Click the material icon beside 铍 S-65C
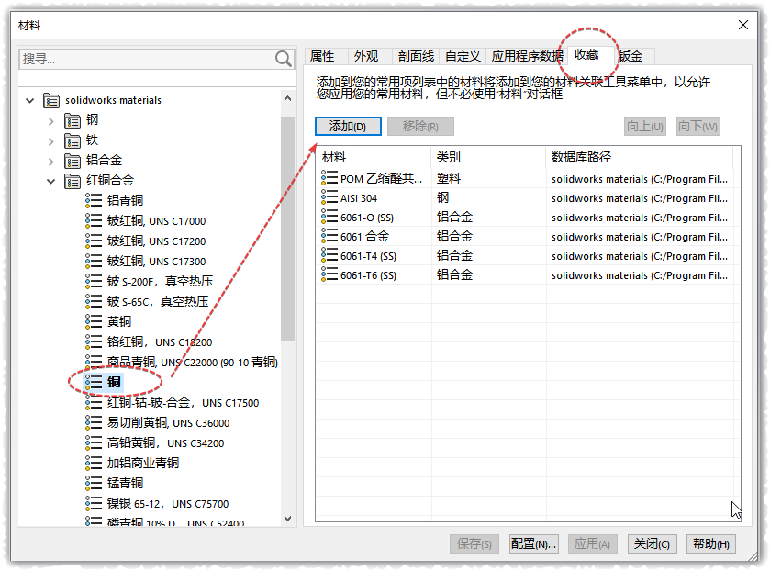Viewport: 770px width, 571px height. coord(94,301)
